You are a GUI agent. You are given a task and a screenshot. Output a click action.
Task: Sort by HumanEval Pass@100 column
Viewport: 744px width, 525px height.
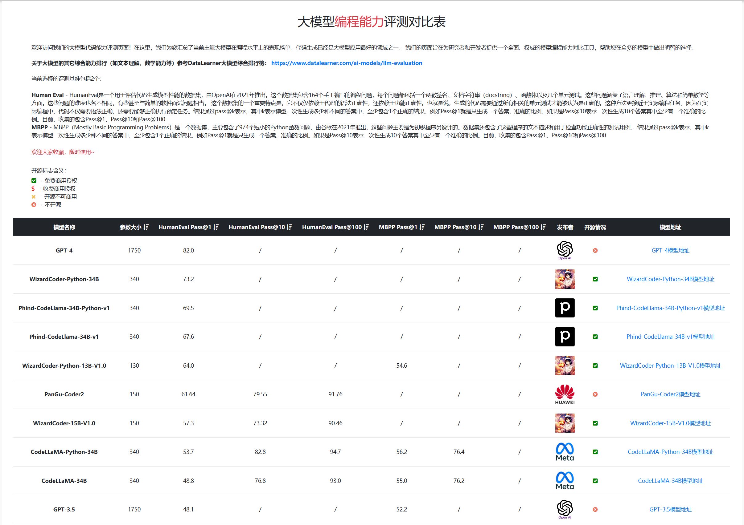coord(366,227)
